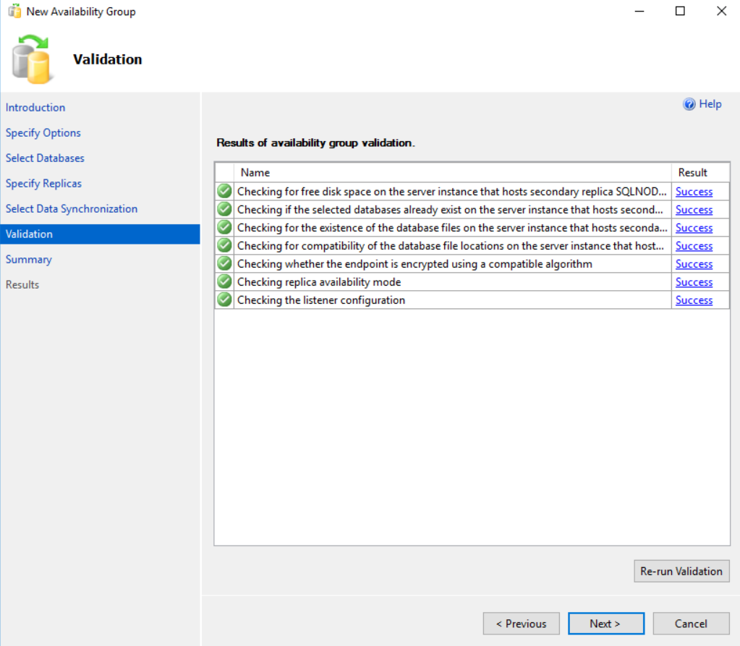Open the Success link for free disk space check
740x646 pixels.
694,192
